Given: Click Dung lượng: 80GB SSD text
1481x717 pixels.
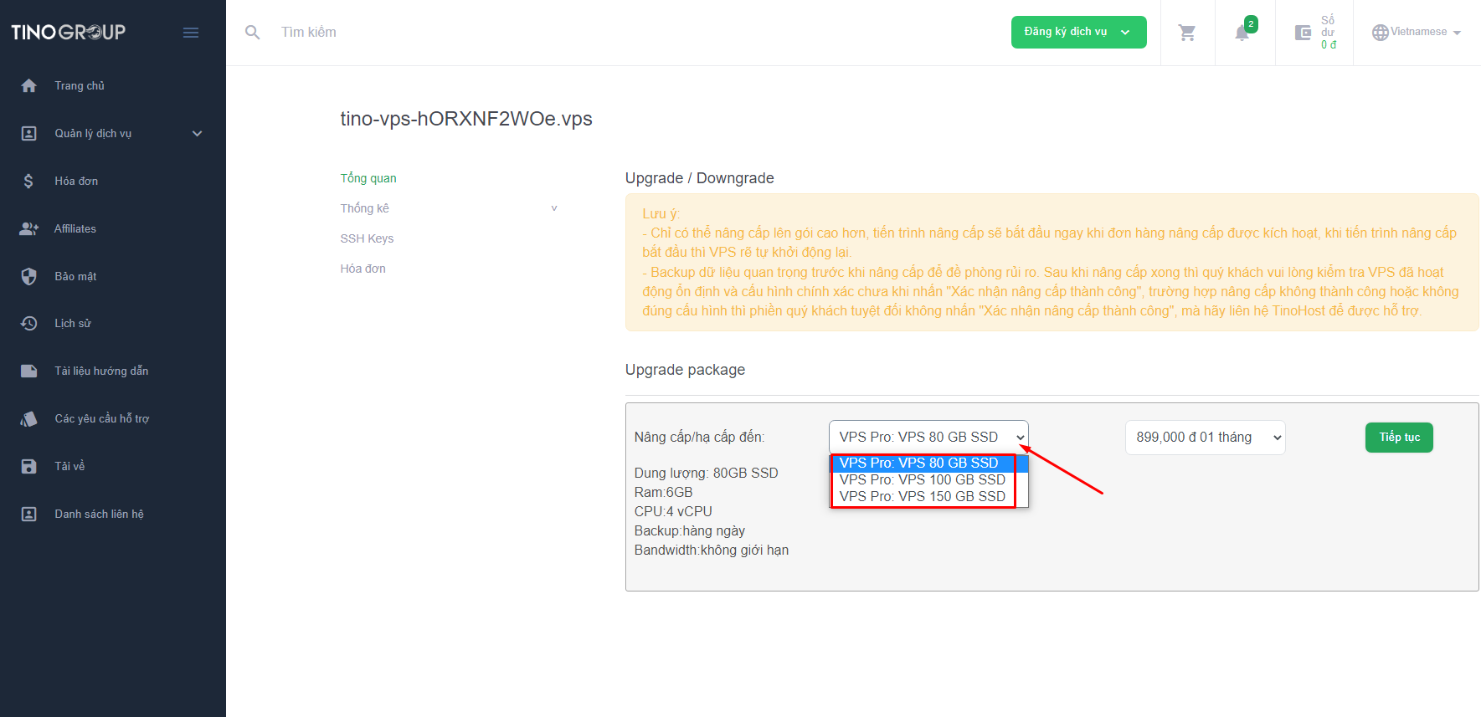Looking at the screenshot, I should click(x=706, y=473).
